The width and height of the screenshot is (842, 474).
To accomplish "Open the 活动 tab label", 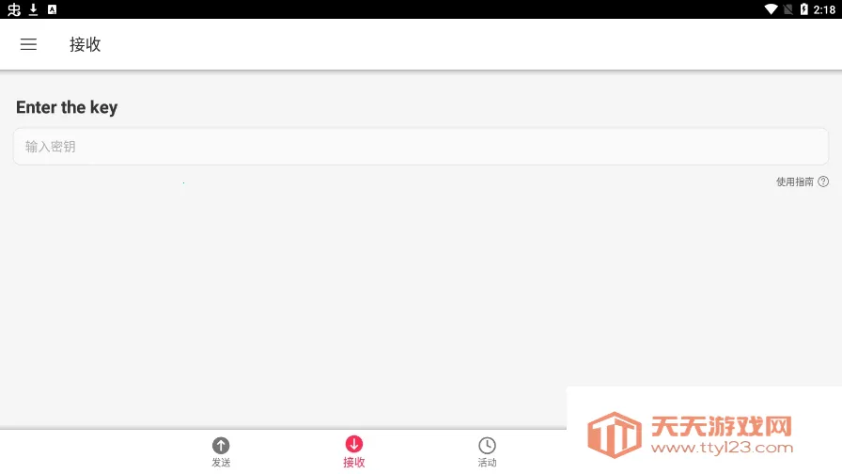I will [x=487, y=462].
